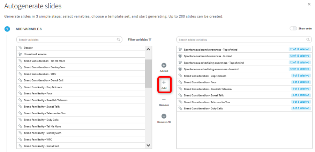Screen dimensions: 315x152
Task: Click icon beside added brand awareness - Top of mind
Action: (180, 49)
